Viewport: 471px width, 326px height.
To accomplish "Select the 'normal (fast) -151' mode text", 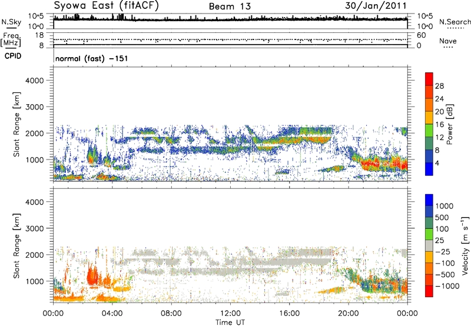I will [92, 58].
